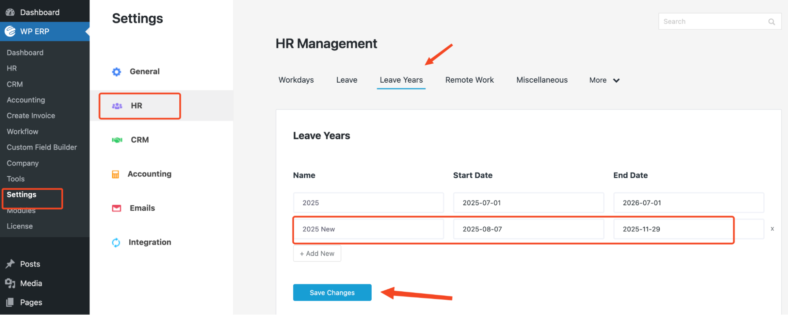Edit the 2025 New name field
Image resolution: width=788 pixels, height=315 pixels.
click(368, 229)
